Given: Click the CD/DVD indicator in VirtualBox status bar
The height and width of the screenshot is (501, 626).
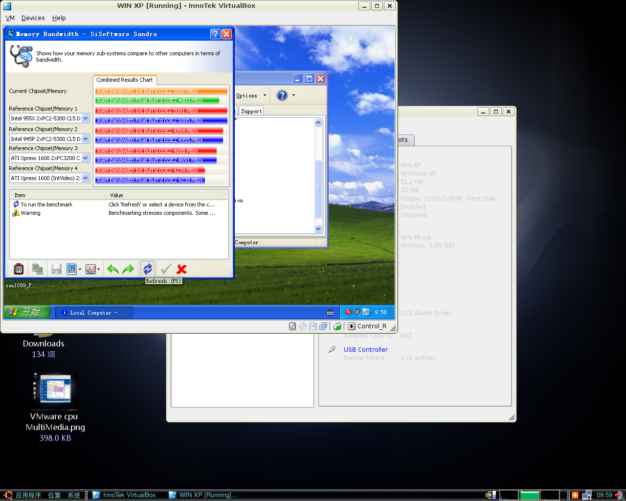Looking at the screenshot, I should [303, 326].
